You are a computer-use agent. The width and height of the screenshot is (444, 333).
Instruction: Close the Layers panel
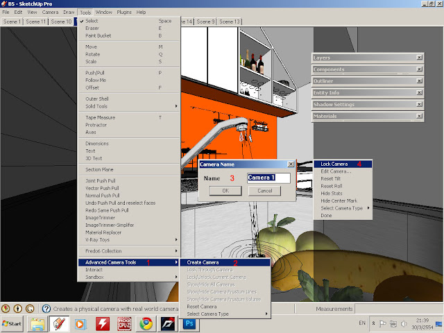coord(419,58)
